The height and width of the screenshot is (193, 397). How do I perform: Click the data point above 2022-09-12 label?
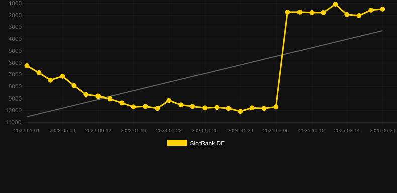coord(98,96)
